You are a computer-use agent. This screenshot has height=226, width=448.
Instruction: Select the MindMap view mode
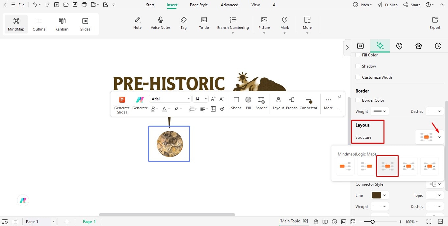click(x=16, y=25)
